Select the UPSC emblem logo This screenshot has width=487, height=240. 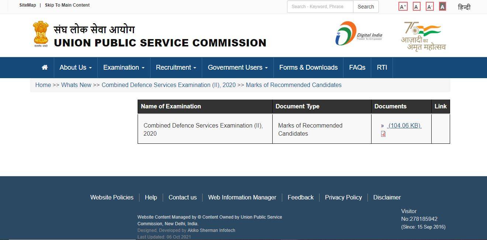tap(41, 34)
